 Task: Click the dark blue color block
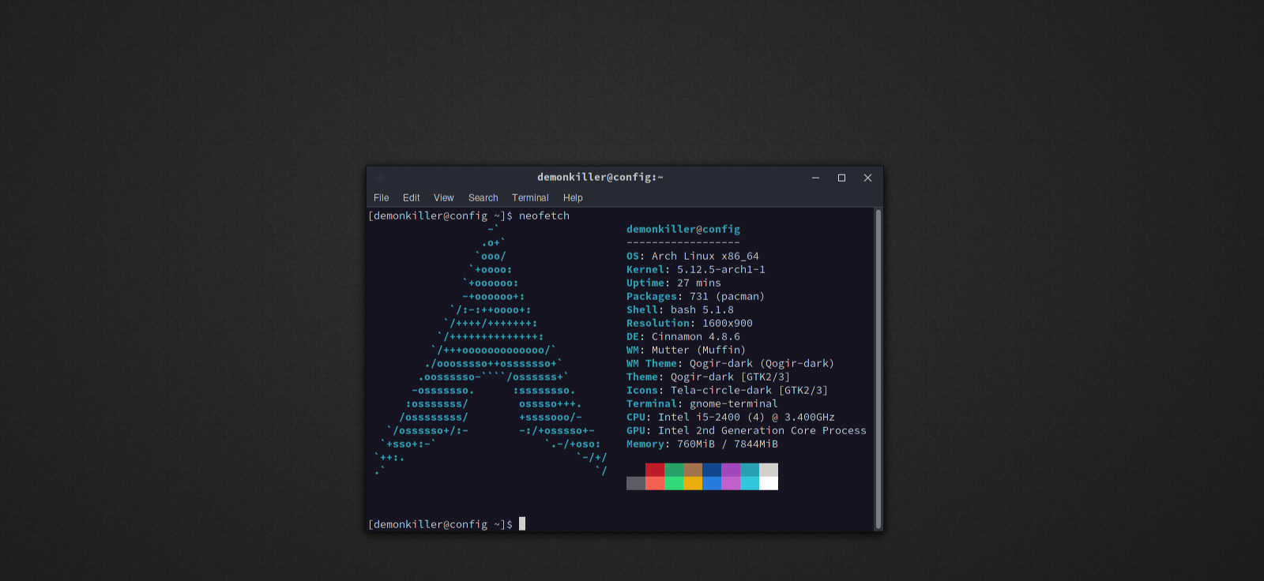[712, 470]
